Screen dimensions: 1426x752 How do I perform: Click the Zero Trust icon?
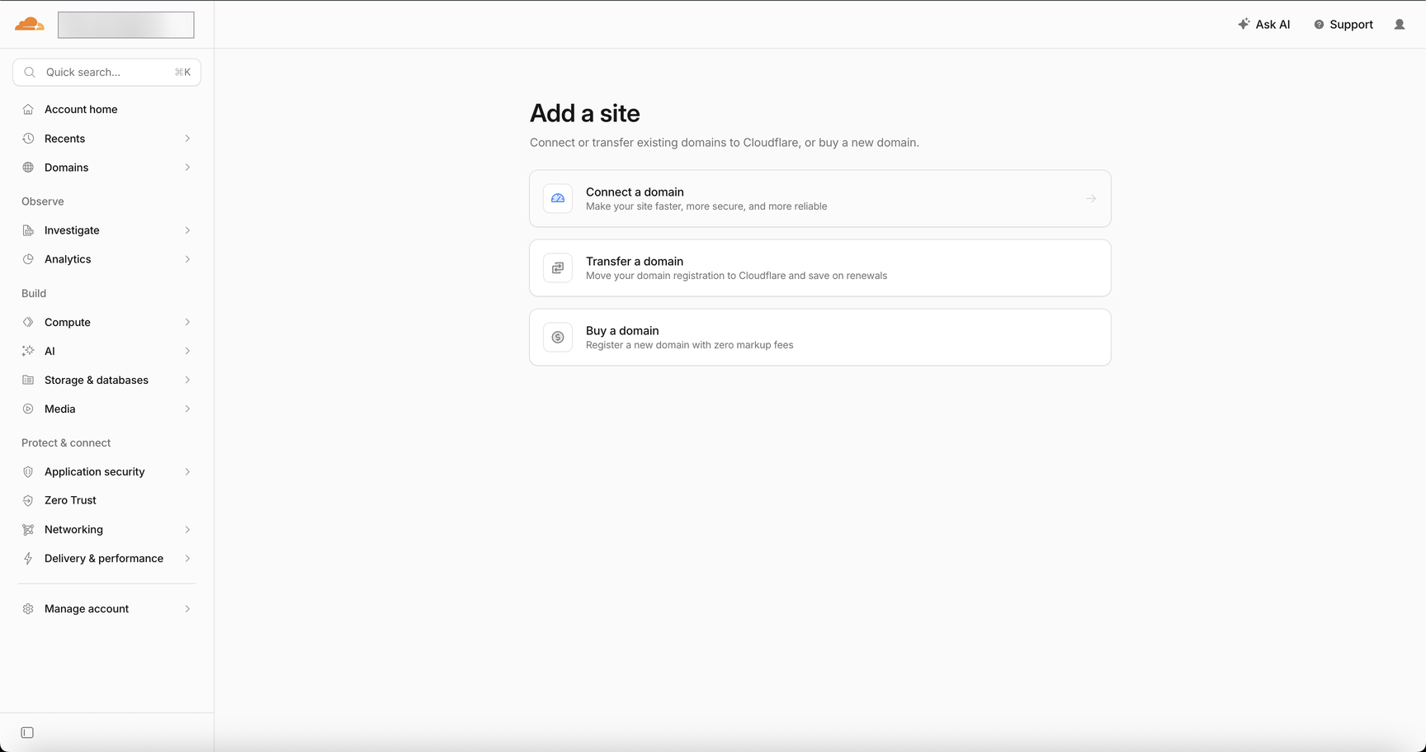[x=28, y=500]
